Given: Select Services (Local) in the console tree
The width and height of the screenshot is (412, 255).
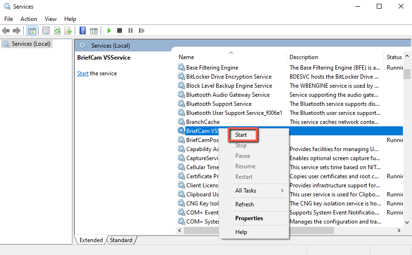Looking at the screenshot, I should [27, 44].
